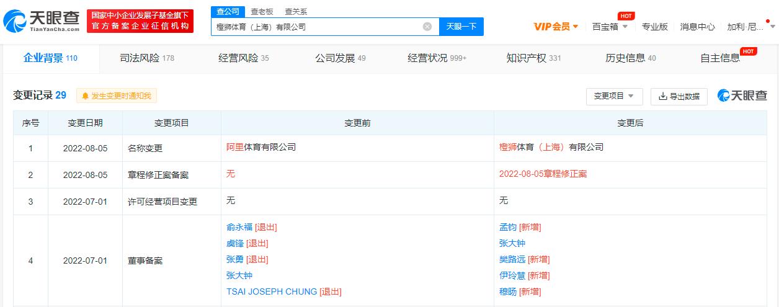Image resolution: width=779 pixels, height=307 pixels.
Task: Click the 张勇 director link
Action: (235, 259)
